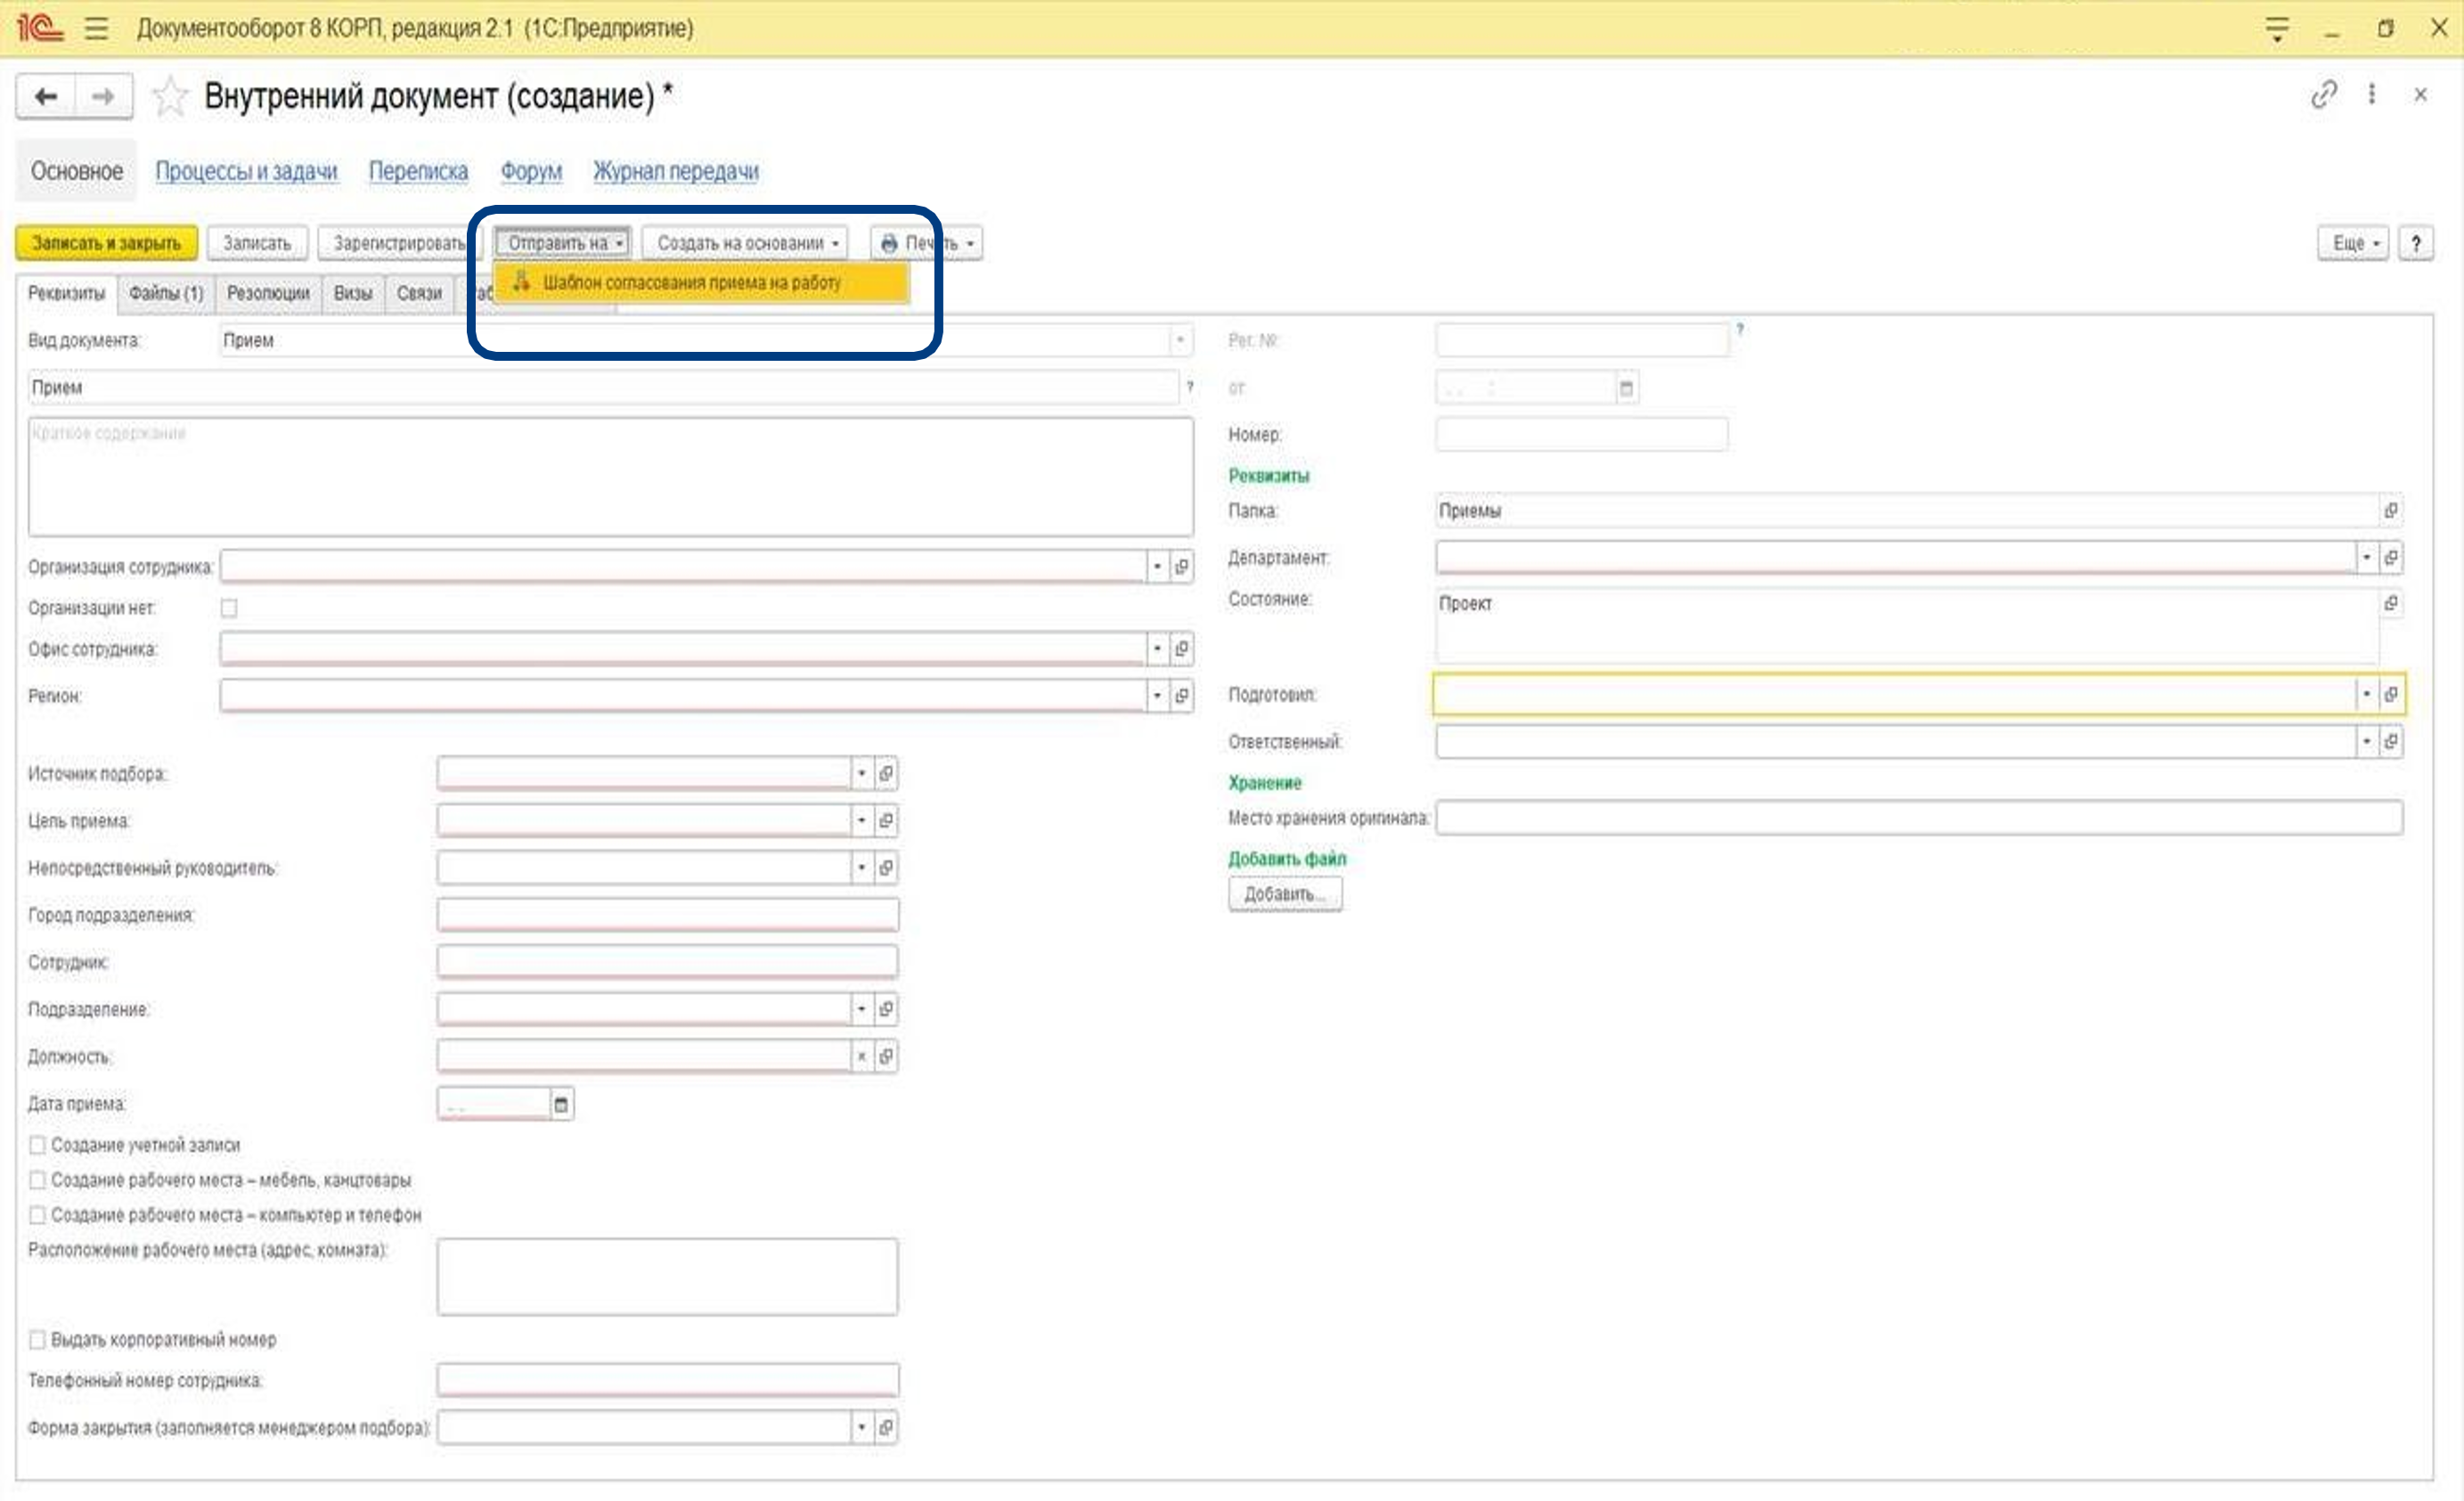This screenshot has width=2464, height=1501.
Task: Enable Создание рабочего места мебель, канцтовары
Action: (37, 1180)
